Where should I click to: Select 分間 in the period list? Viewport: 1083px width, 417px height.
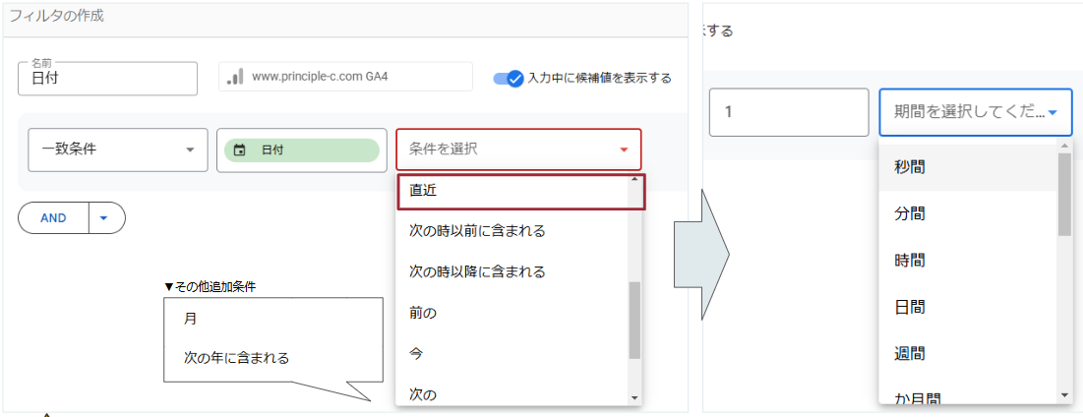tap(909, 213)
